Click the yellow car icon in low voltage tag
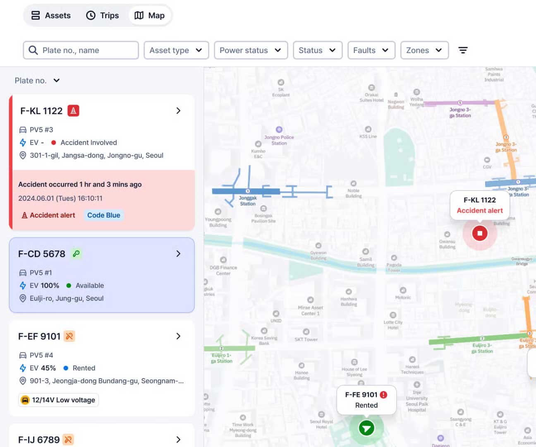Image resolution: width=536 pixels, height=447 pixels. click(x=25, y=400)
